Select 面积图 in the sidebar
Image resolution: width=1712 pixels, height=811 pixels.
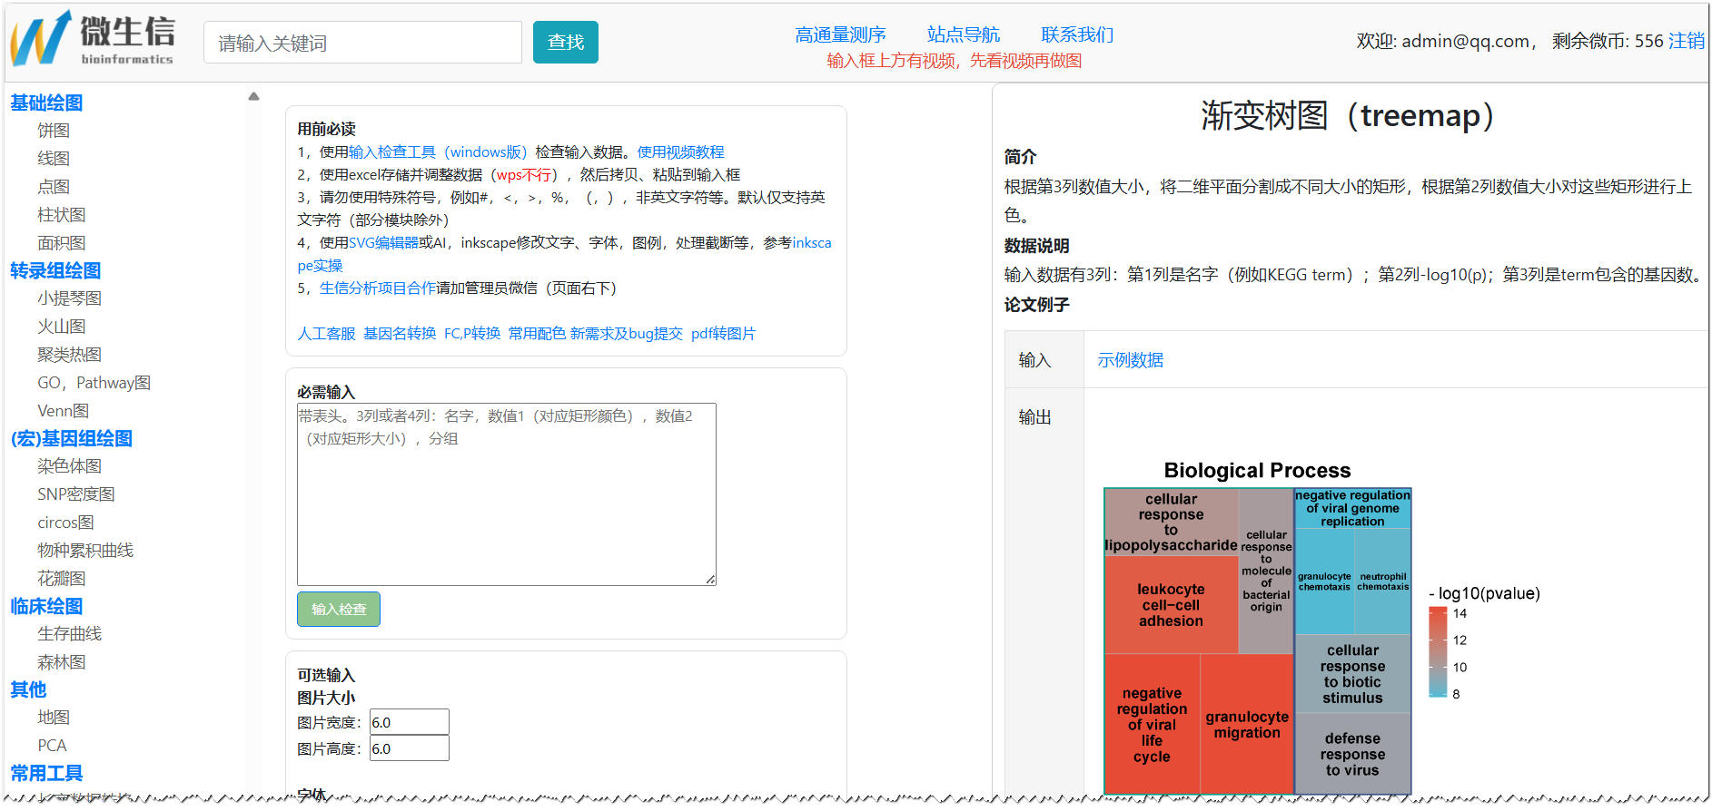62,243
